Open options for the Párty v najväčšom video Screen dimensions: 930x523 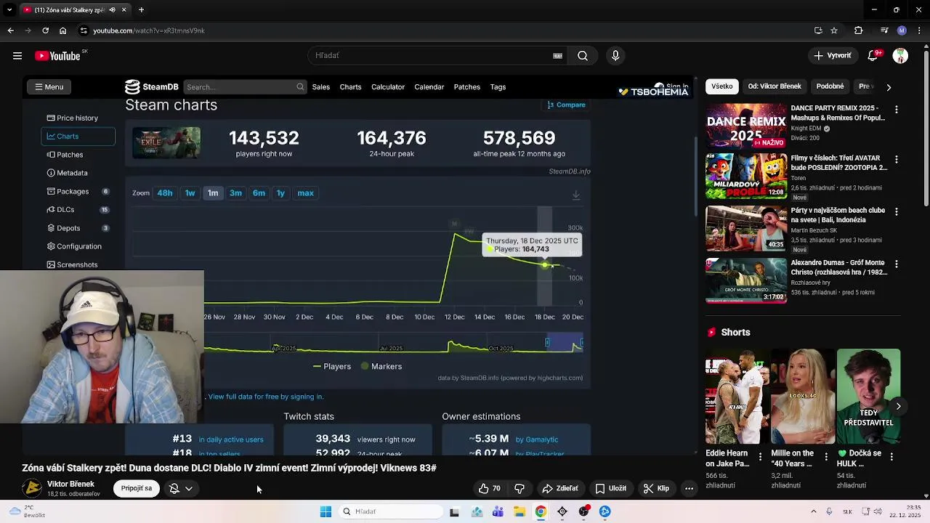pos(896,211)
